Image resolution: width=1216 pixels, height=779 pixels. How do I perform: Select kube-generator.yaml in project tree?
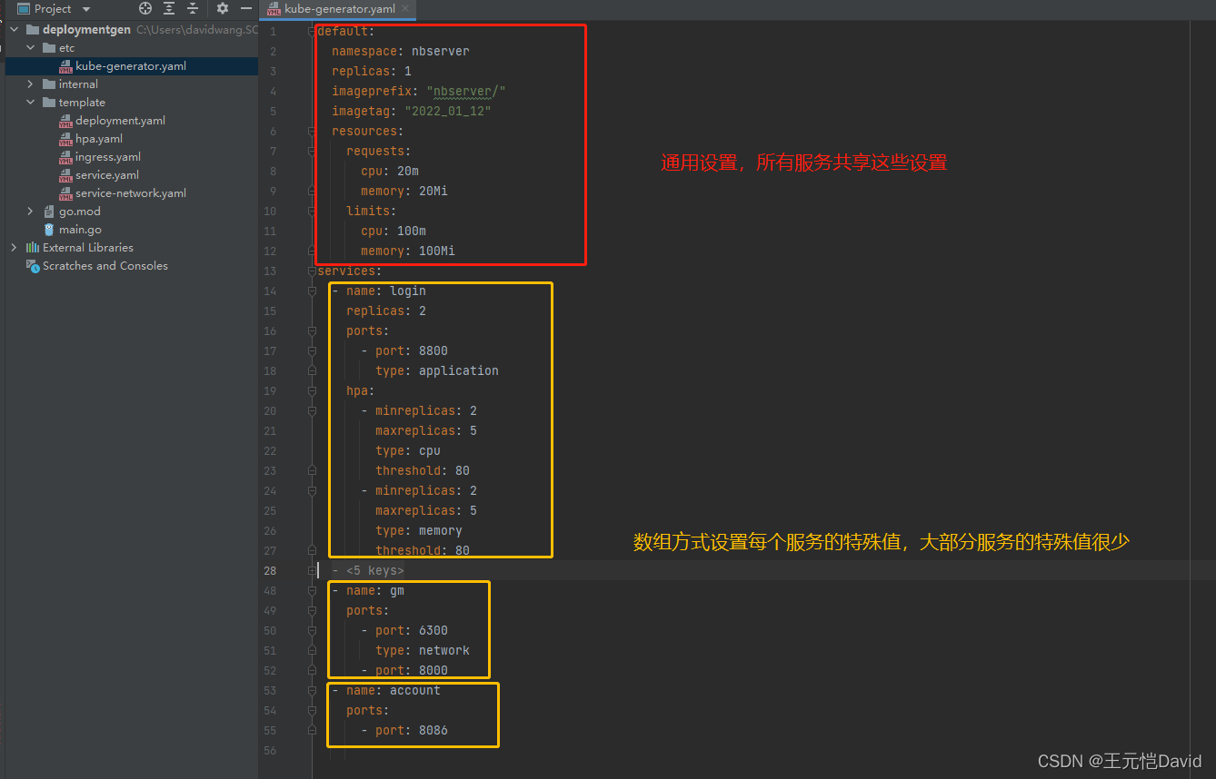pos(131,66)
